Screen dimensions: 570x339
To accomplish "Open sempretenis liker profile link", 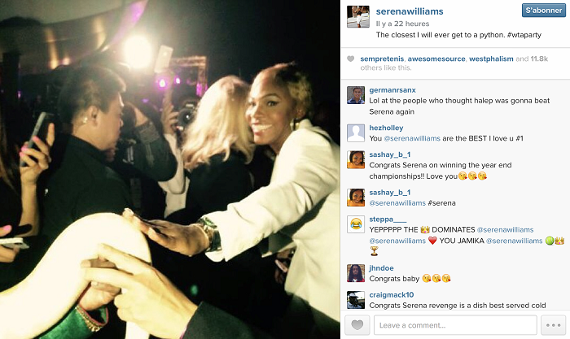I will coord(382,59).
